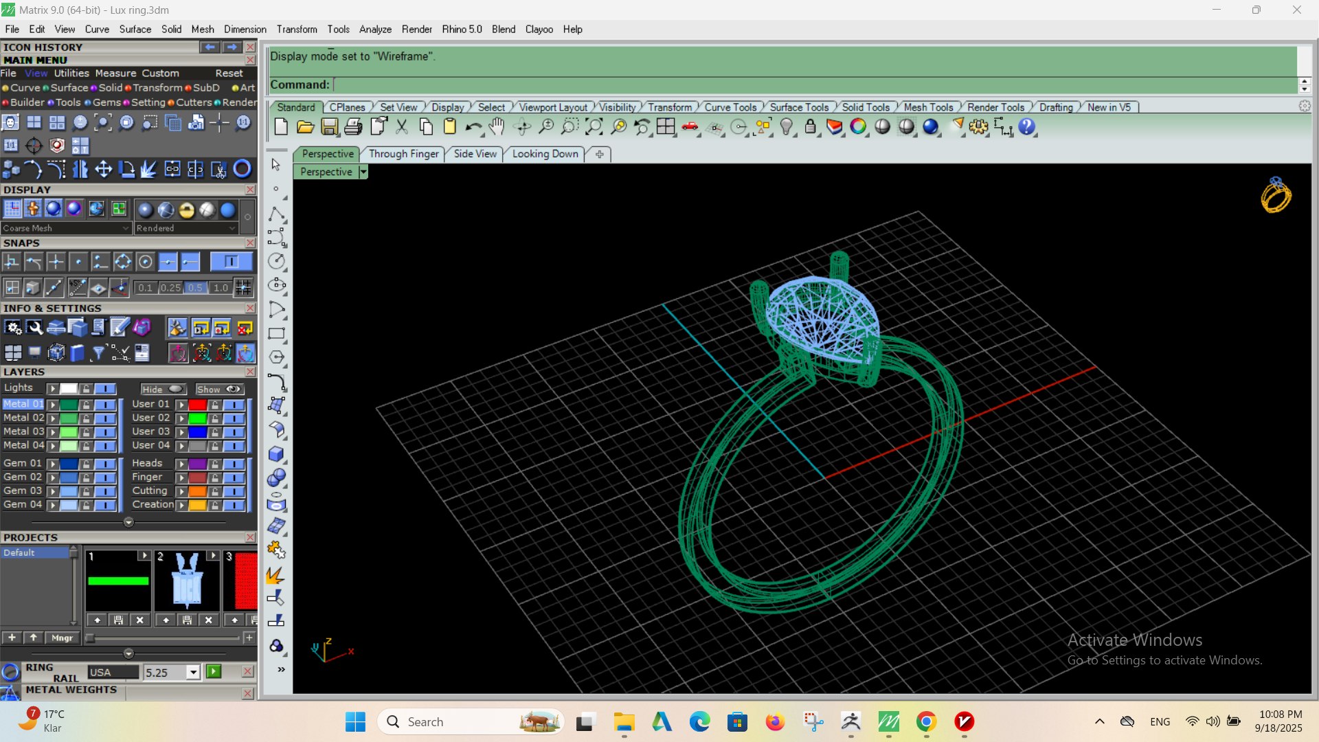Open a file with the folder icon
This screenshot has width=1319, height=742.
pos(305,127)
